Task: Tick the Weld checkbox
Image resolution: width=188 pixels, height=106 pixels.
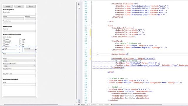Action: coord(4,39)
